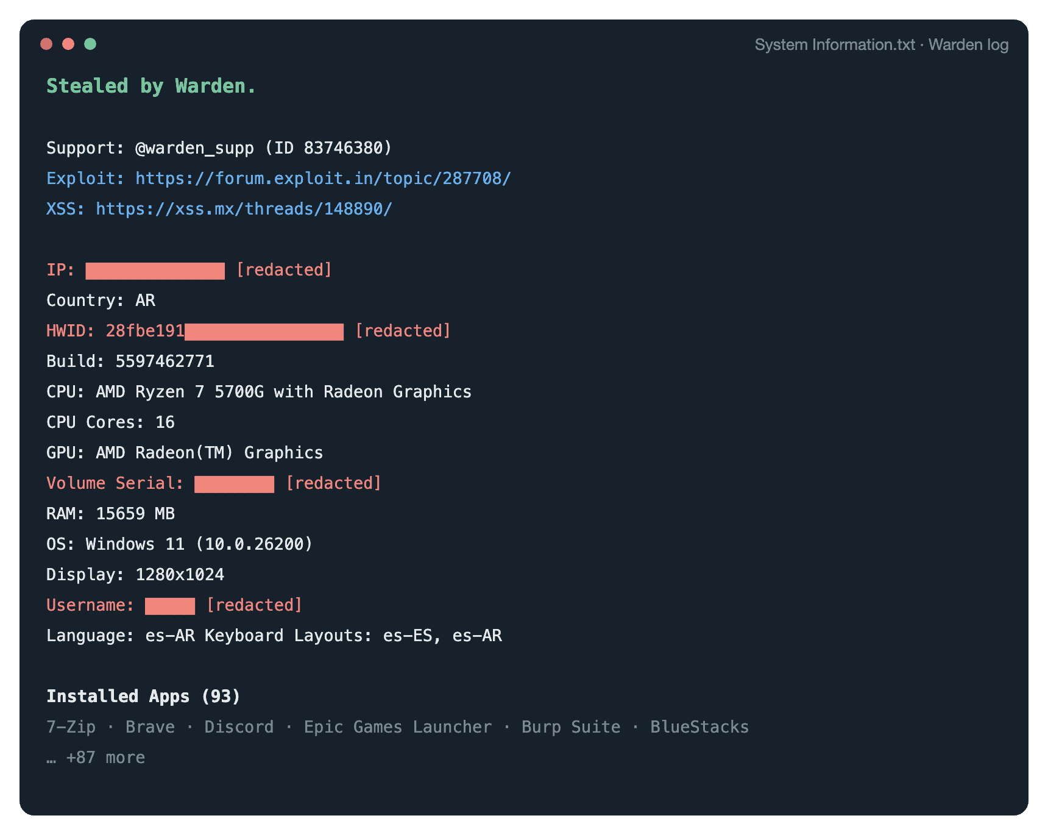
Task: Click 'Burp Suite' in installed apps
Action: pos(571,727)
